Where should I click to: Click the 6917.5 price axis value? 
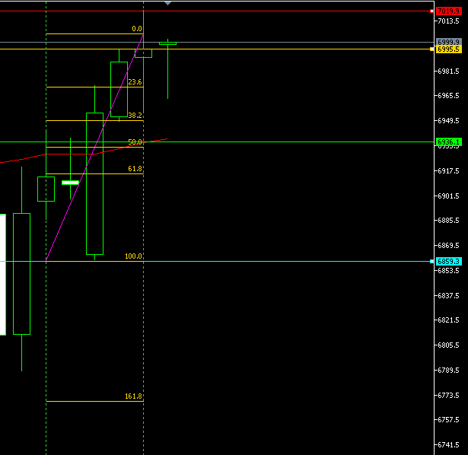tap(448, 171)
